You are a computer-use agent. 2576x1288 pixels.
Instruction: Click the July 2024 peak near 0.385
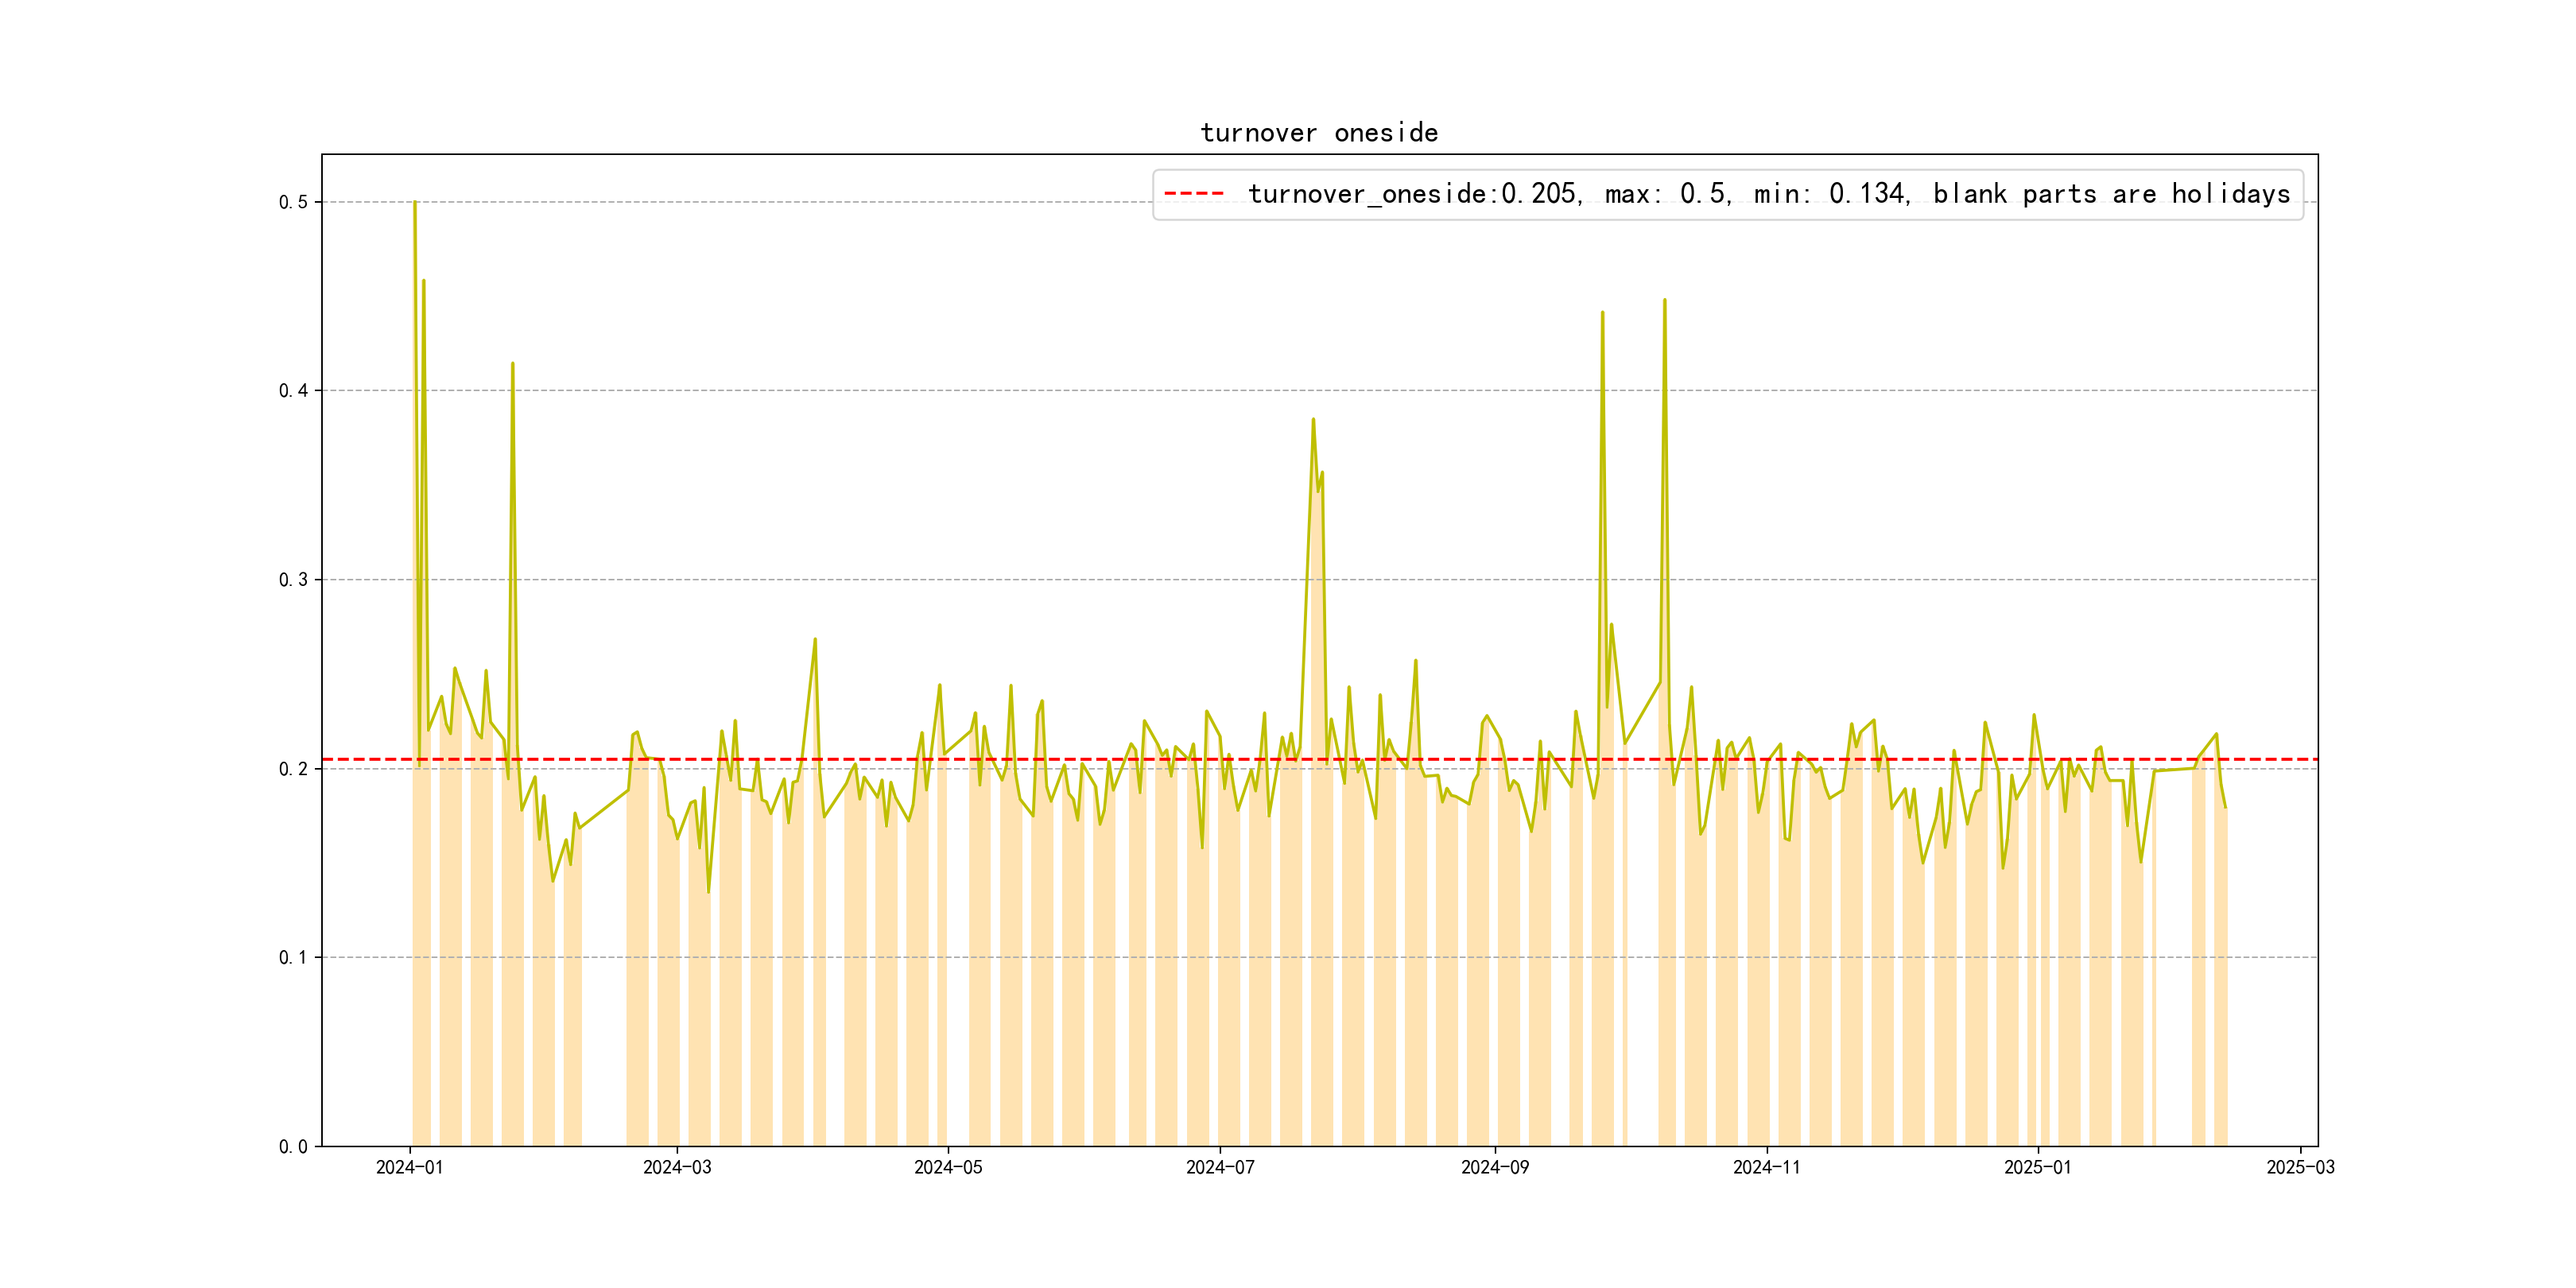pos(1313,420)
